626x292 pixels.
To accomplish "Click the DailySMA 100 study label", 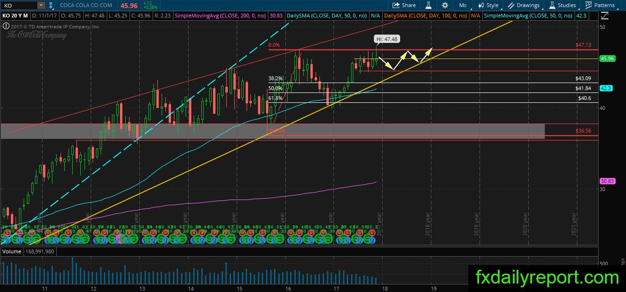I will (x=427, y=16).
